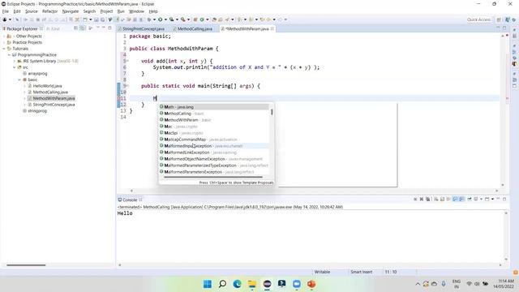Collapse the Tutorials working set
The image size is (519, 292).
coord(4,49)
